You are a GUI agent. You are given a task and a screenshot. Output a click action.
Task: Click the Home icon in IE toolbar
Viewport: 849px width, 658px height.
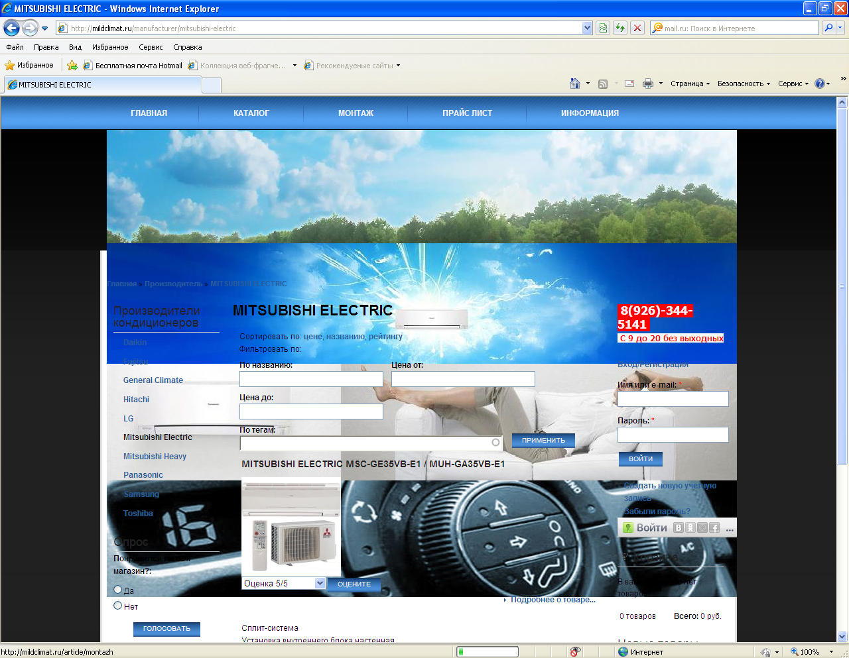point(574,83)
